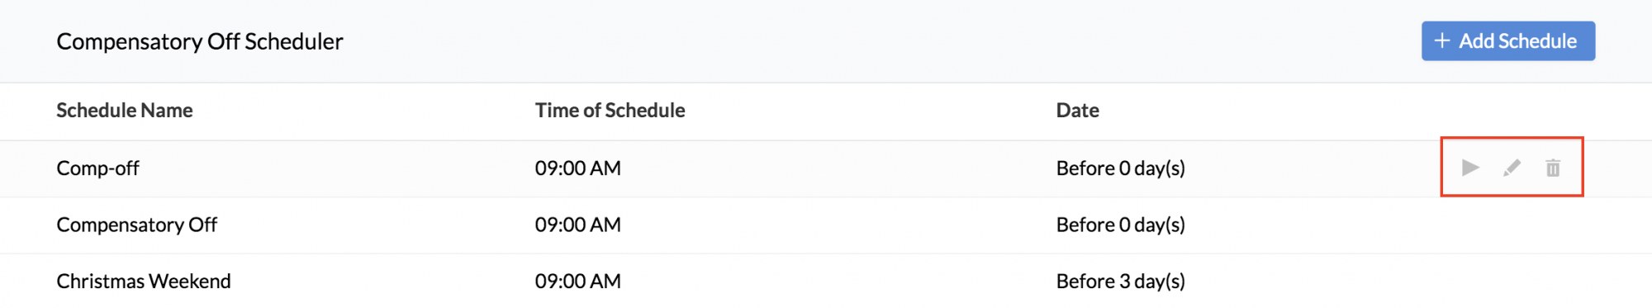Click Before 0 day(s) in Compensatory Off row

pyautogui.click(x=1121, y=225)
